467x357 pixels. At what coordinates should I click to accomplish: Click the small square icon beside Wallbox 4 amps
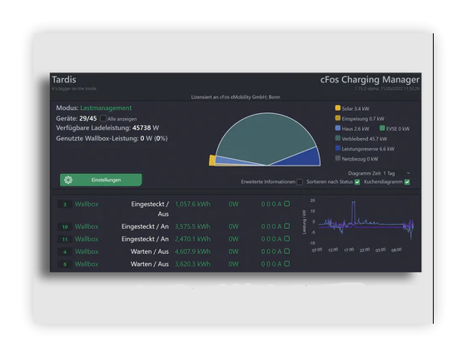click(x=287, y=251)
